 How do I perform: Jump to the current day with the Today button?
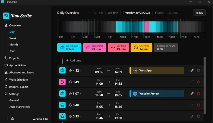point(199,13)
